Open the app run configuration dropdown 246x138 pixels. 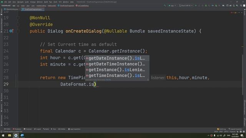172,5
